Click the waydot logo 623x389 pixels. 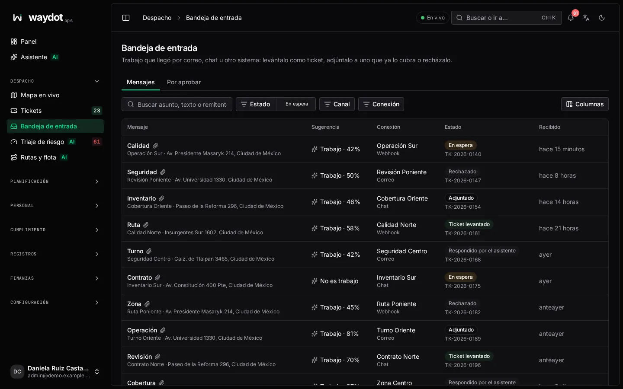42,18
